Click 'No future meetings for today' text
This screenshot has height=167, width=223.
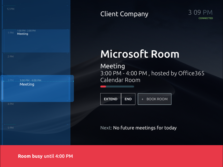(145, 128)
